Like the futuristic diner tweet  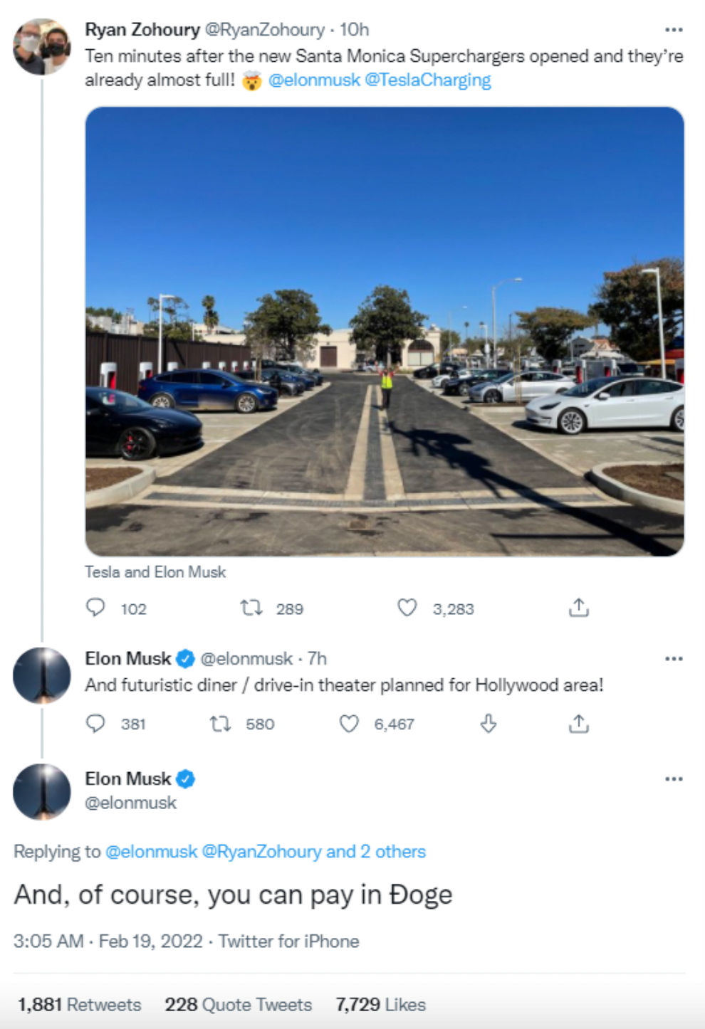pyautogui.click(x=349, y=724)
